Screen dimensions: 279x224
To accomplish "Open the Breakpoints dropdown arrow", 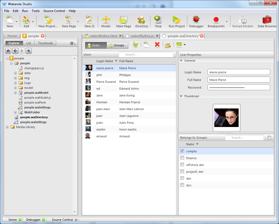I will 227,22.
